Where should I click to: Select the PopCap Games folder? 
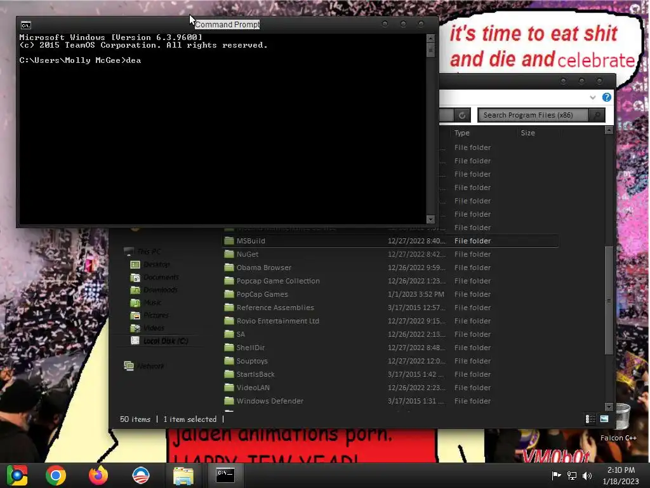click(390, 294)
